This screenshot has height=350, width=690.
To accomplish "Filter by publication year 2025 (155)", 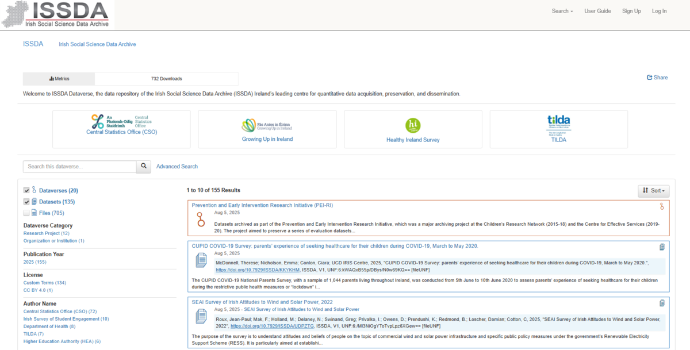I will 35,262.
